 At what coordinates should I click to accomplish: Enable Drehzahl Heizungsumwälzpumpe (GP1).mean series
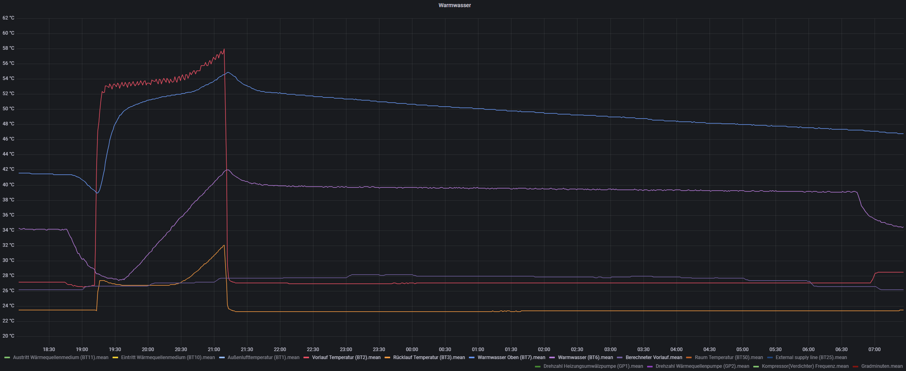[593, 366]
